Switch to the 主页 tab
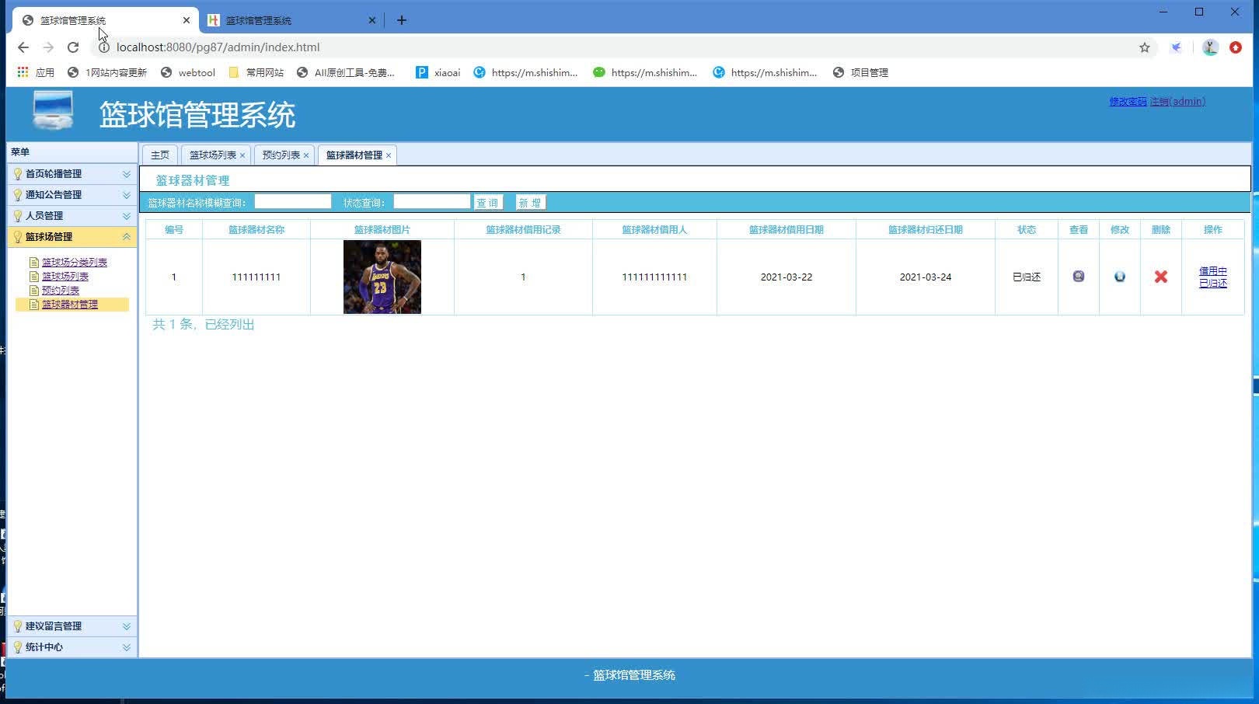Viewport: 1259px width, 704px height. point(160,155)
